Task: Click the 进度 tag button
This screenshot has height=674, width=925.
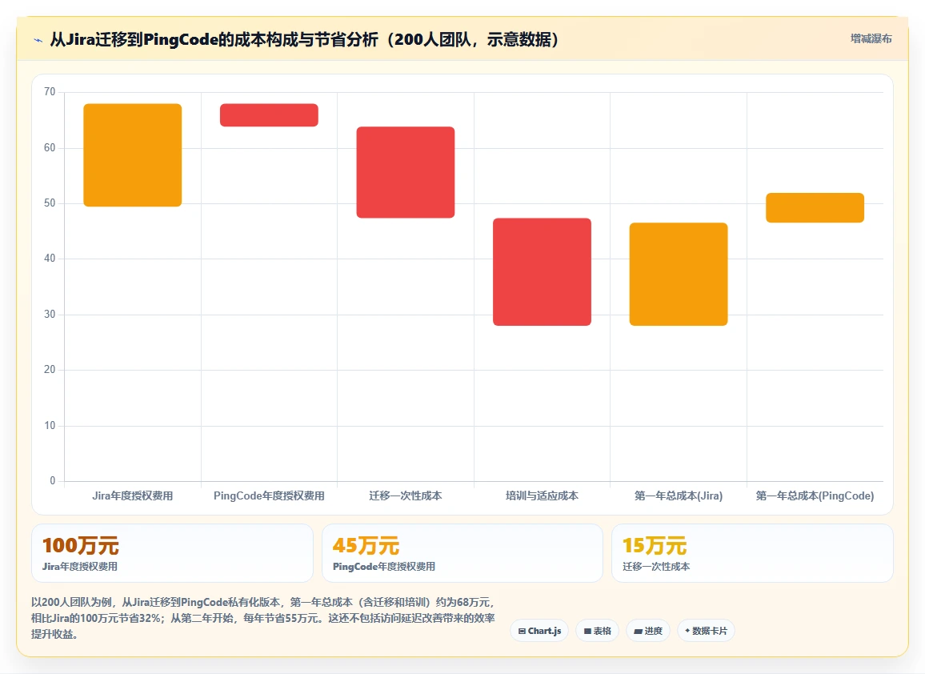Action: click(x=647, y=631)
